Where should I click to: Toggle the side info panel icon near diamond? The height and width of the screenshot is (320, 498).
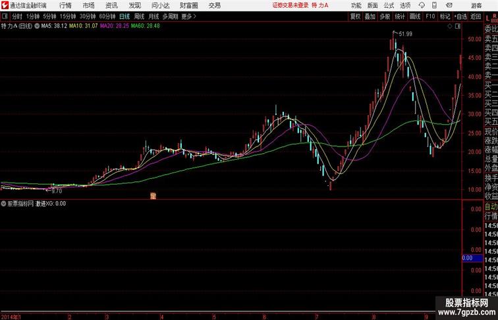point(458,26)
